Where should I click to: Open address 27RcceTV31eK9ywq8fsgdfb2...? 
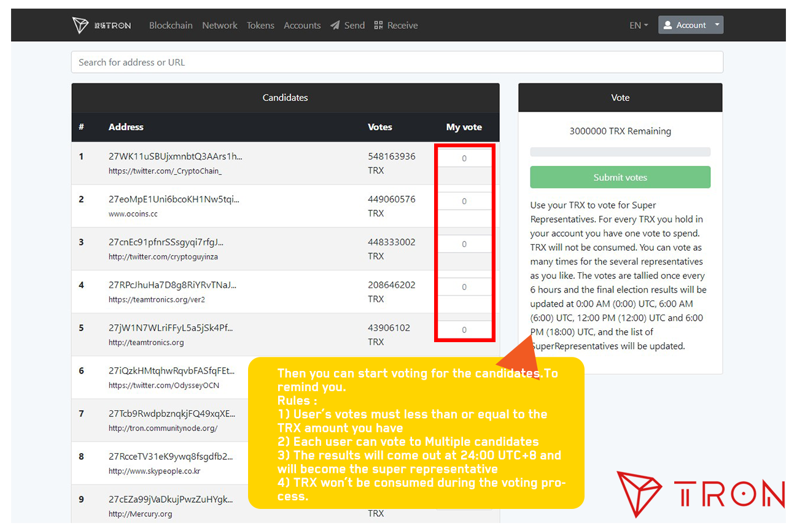click(x=171, y=457)
